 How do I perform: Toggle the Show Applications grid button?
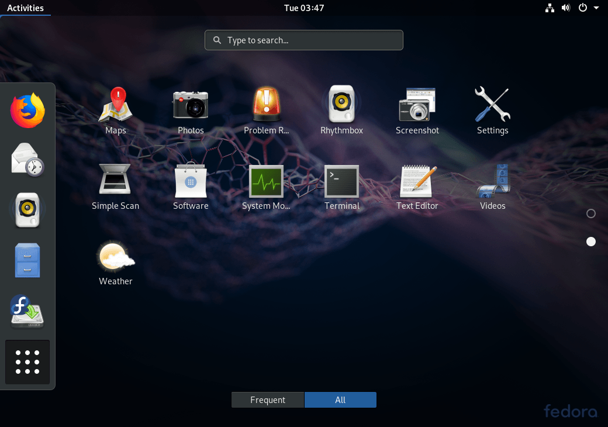point(27,362)
